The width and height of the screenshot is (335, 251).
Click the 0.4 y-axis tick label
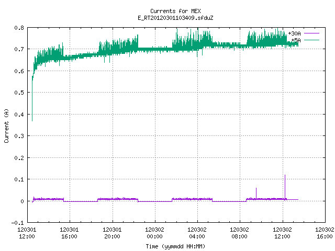[19, 115]
